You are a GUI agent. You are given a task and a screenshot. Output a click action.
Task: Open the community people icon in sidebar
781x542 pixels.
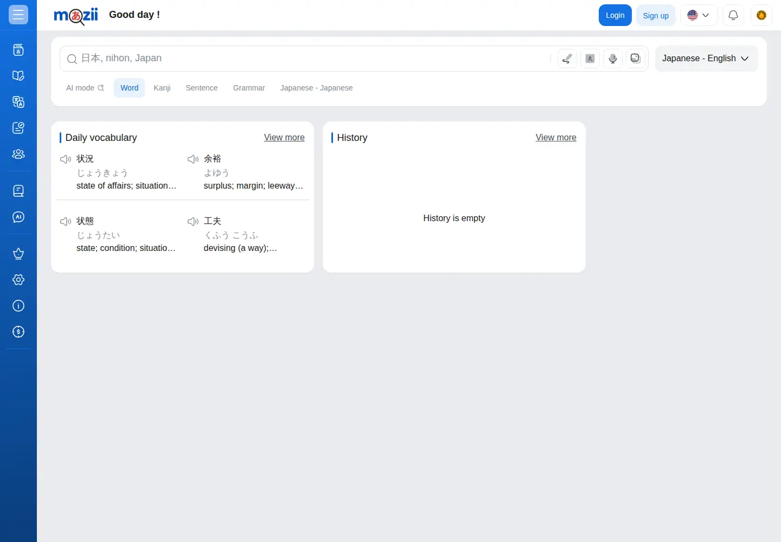[18, 154]
